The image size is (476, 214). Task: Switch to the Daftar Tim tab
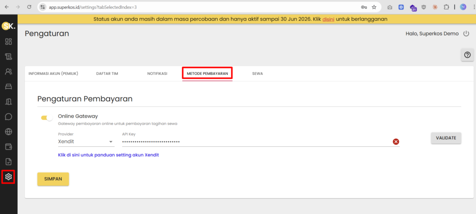tap(107, 74)
